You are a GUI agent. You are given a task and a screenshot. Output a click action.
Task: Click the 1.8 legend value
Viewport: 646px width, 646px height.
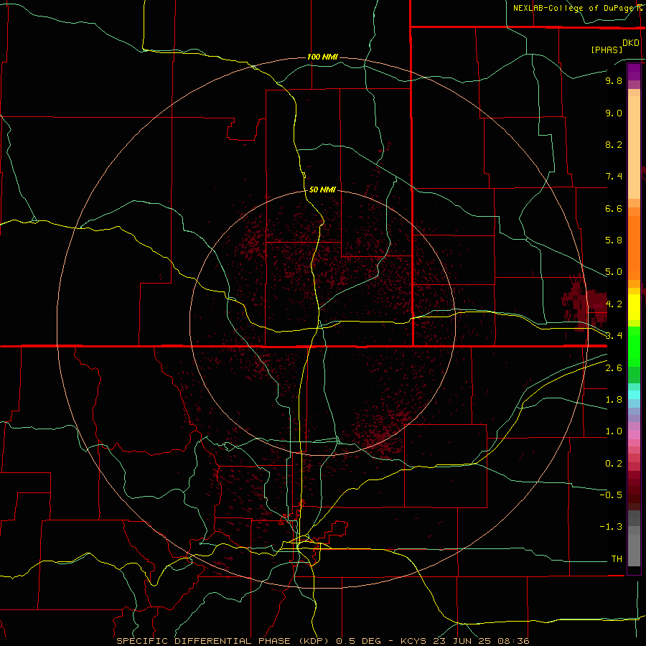point(614,400)
